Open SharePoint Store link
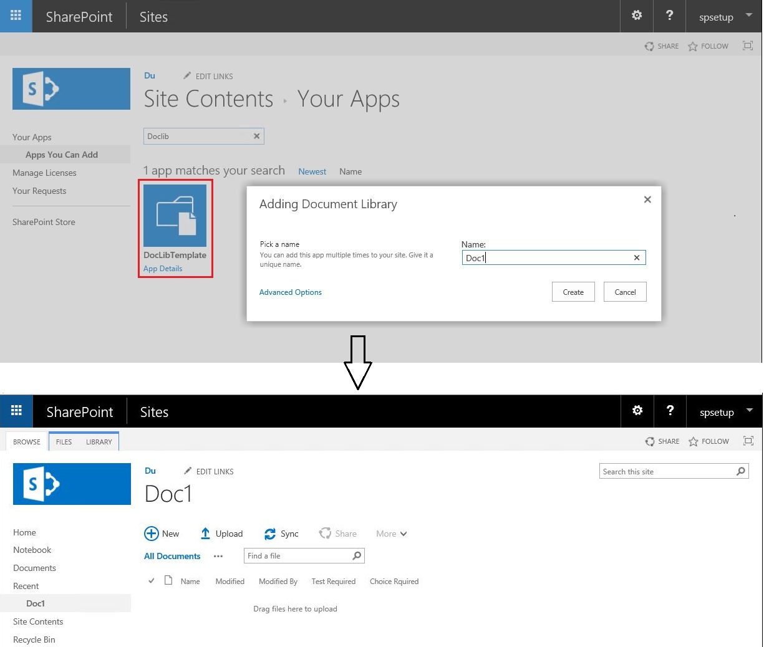Image resolution: width=764 pixels, height=647 pixels. (x=44, y=222)
